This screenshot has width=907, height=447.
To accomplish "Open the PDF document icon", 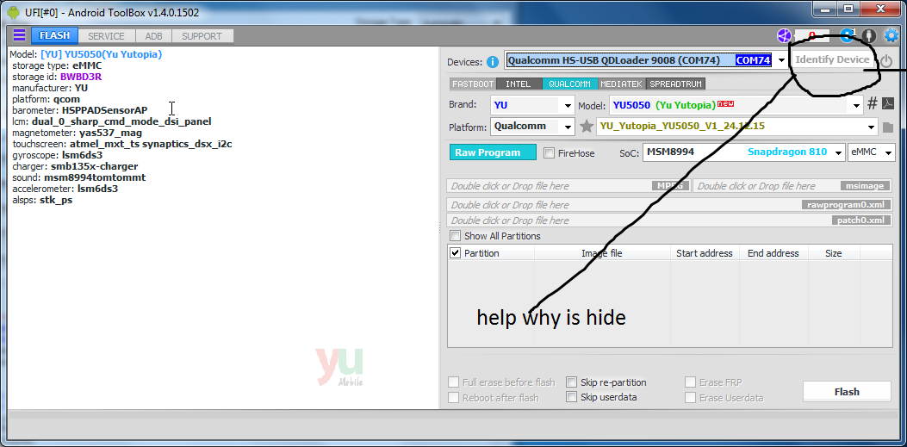I will coord(887,104).
